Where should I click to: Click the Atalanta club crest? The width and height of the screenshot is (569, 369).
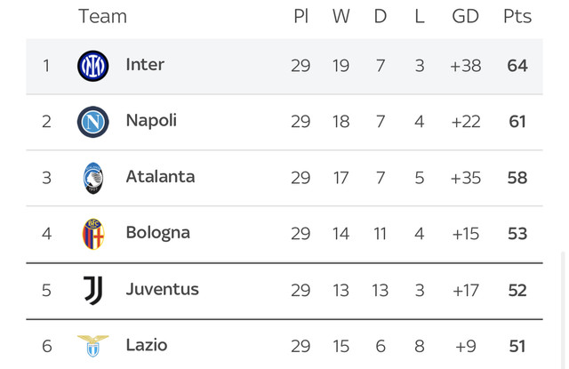pos(93,178)
